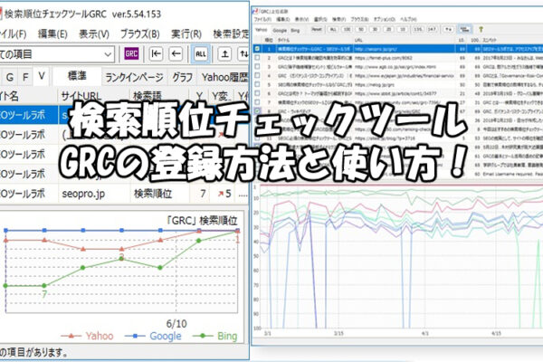The height and width of the screenshot is (362, 543).
Task: Switch to Bing tab in top-ranking window
Action: (x=295, y=30)
